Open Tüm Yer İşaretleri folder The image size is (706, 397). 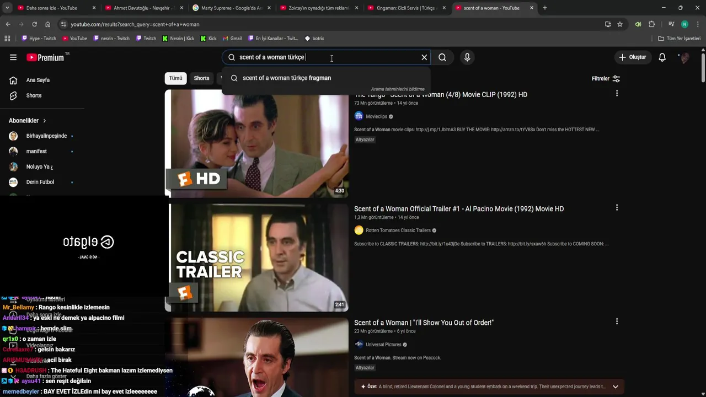(679, 39)
